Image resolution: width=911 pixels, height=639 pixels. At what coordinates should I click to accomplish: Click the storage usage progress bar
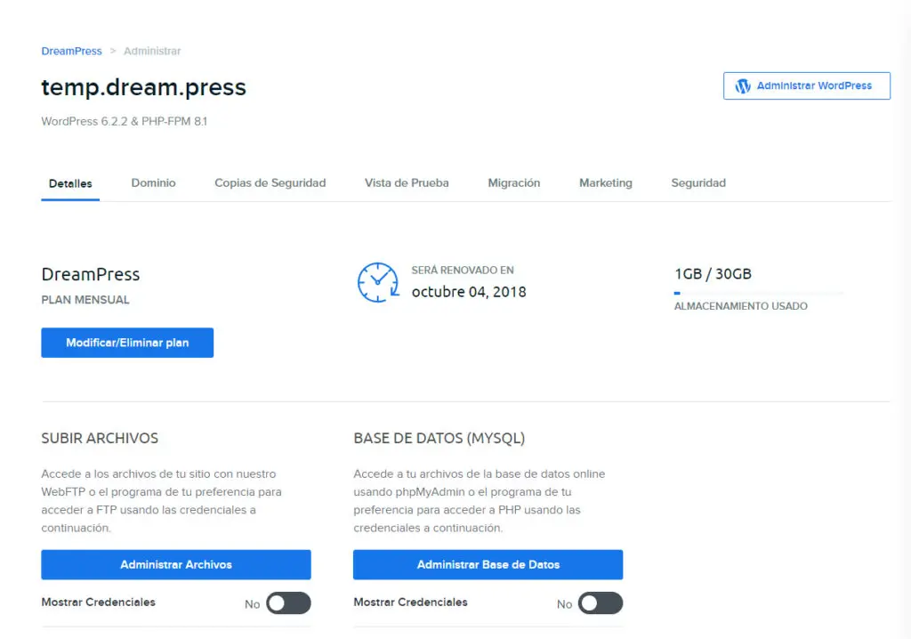pos(758,293)
